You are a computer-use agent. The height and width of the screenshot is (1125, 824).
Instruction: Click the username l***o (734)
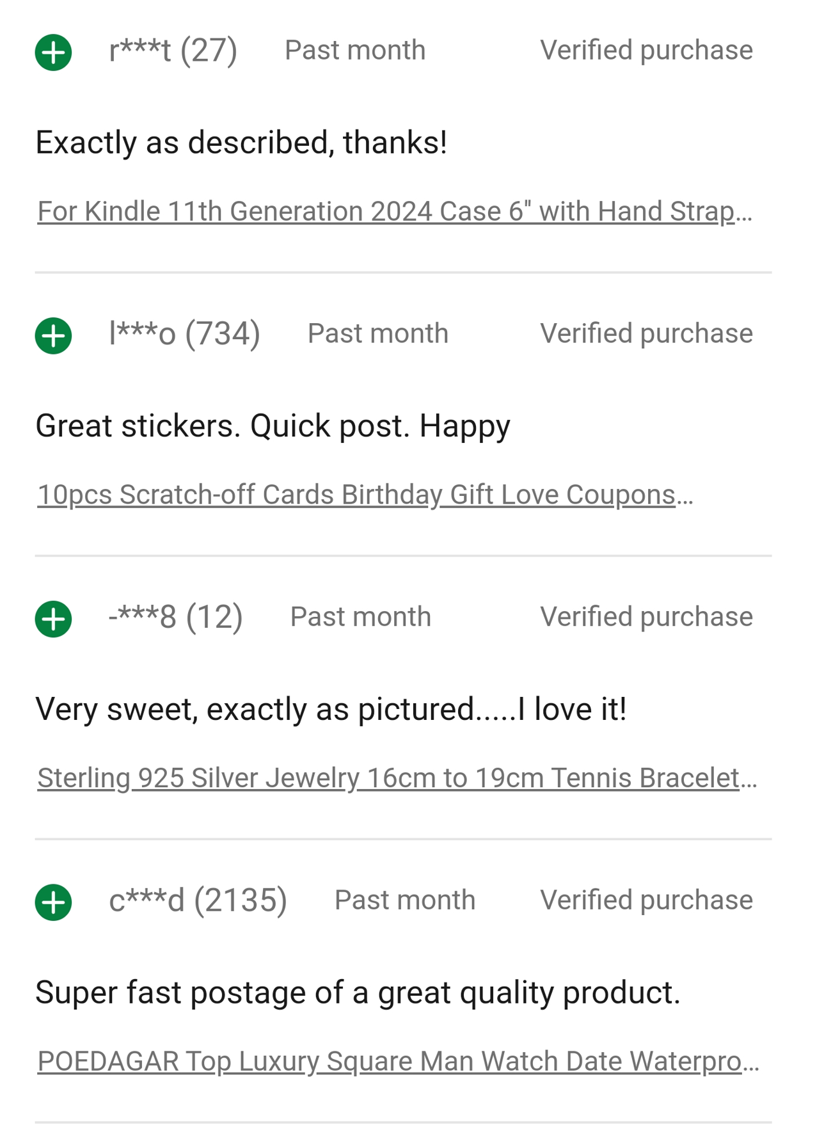point(184,334)
